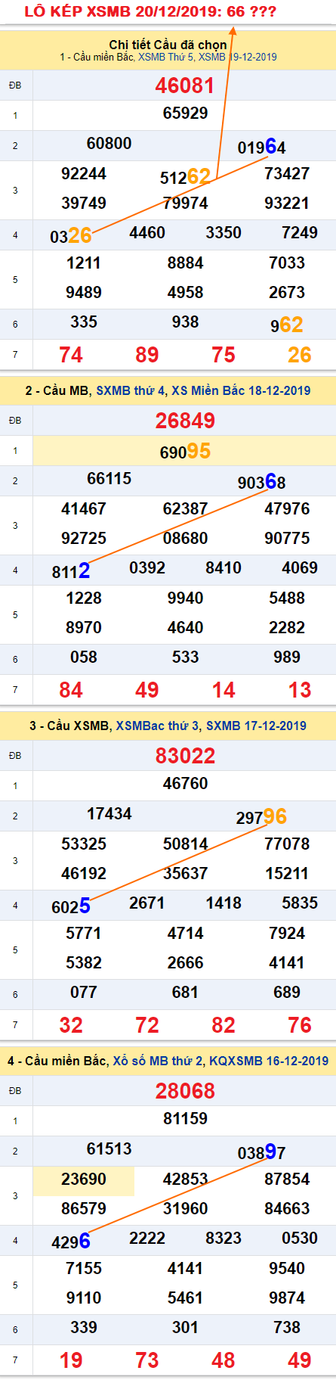This screenshot has width=336, height=1380.
Task: Open XS Miền Bắc 18-12-2019 link
Action: point(241,390)
